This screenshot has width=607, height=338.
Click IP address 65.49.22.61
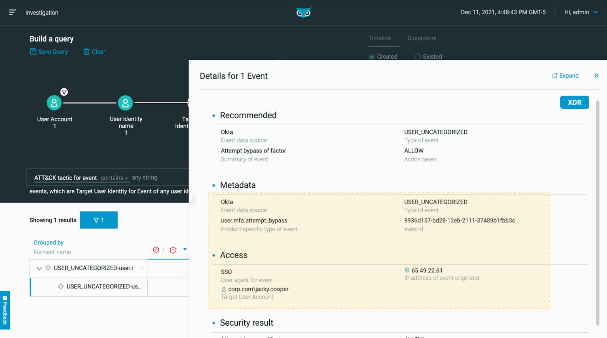[x=427, y=270]
